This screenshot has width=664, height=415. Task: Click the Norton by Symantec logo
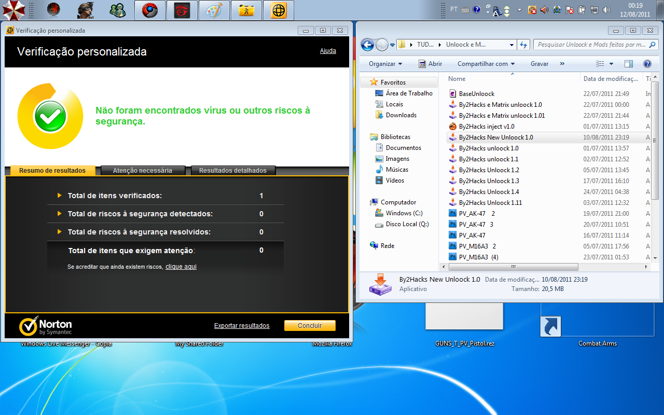click(46, 326)
